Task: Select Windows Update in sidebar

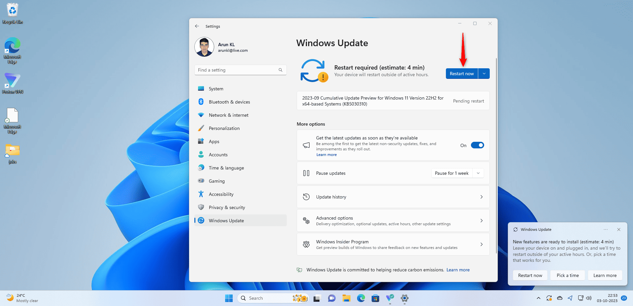Action: point(241,221)
